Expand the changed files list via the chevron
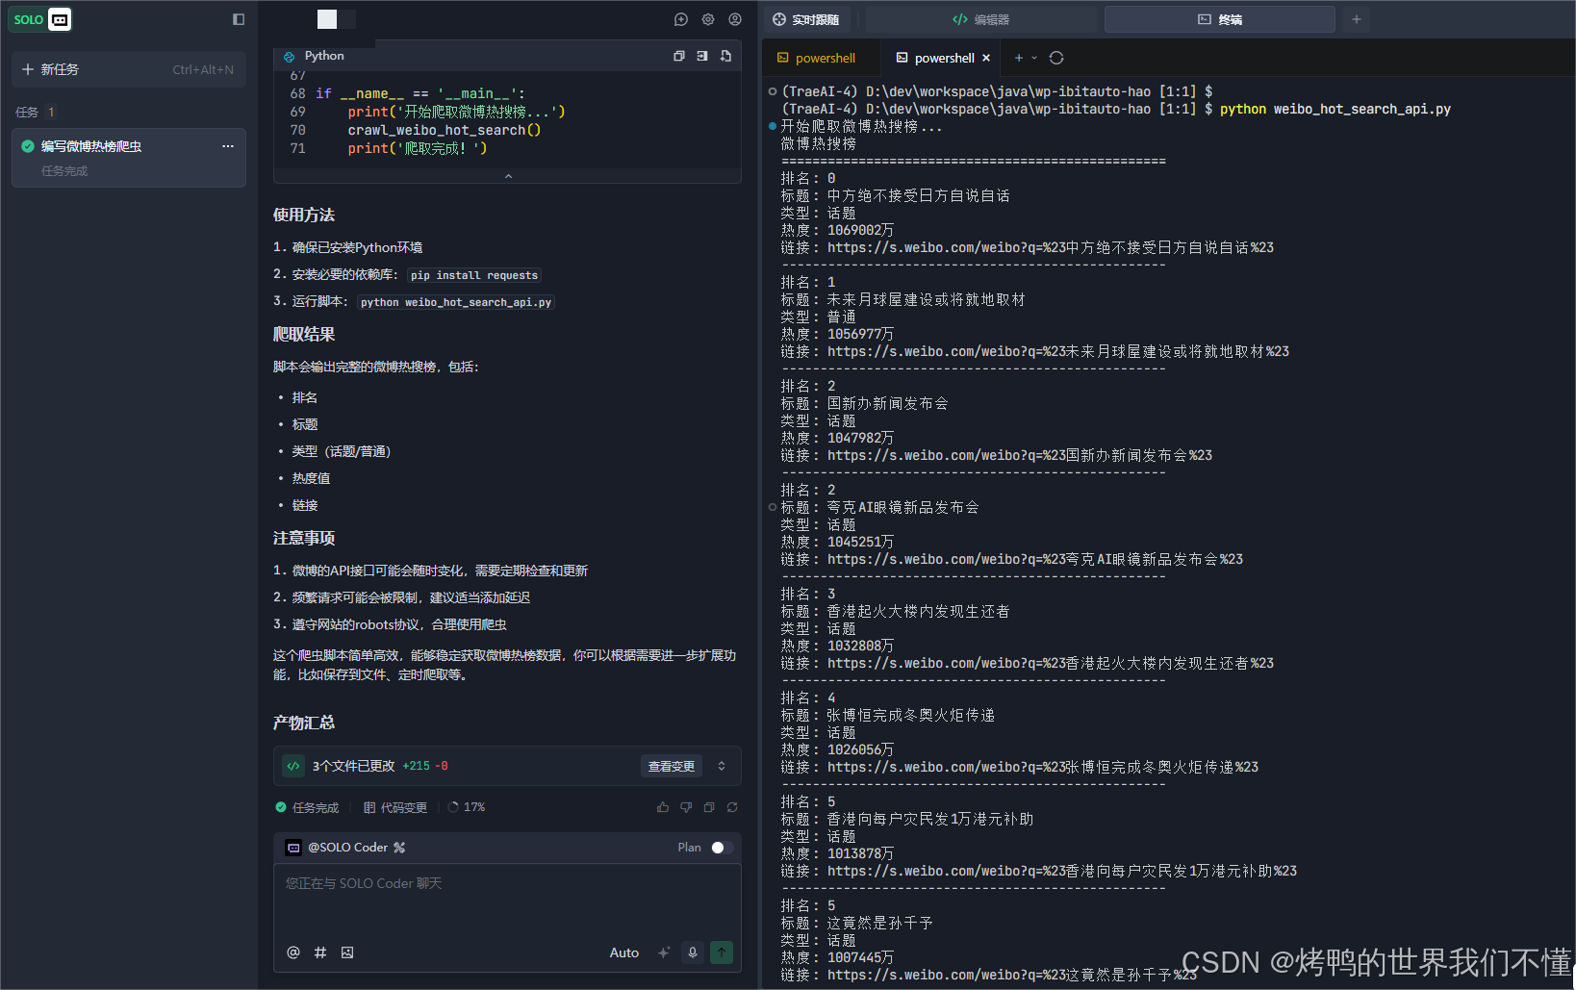This screenshot has height=990, width=1576. point(722,766)
